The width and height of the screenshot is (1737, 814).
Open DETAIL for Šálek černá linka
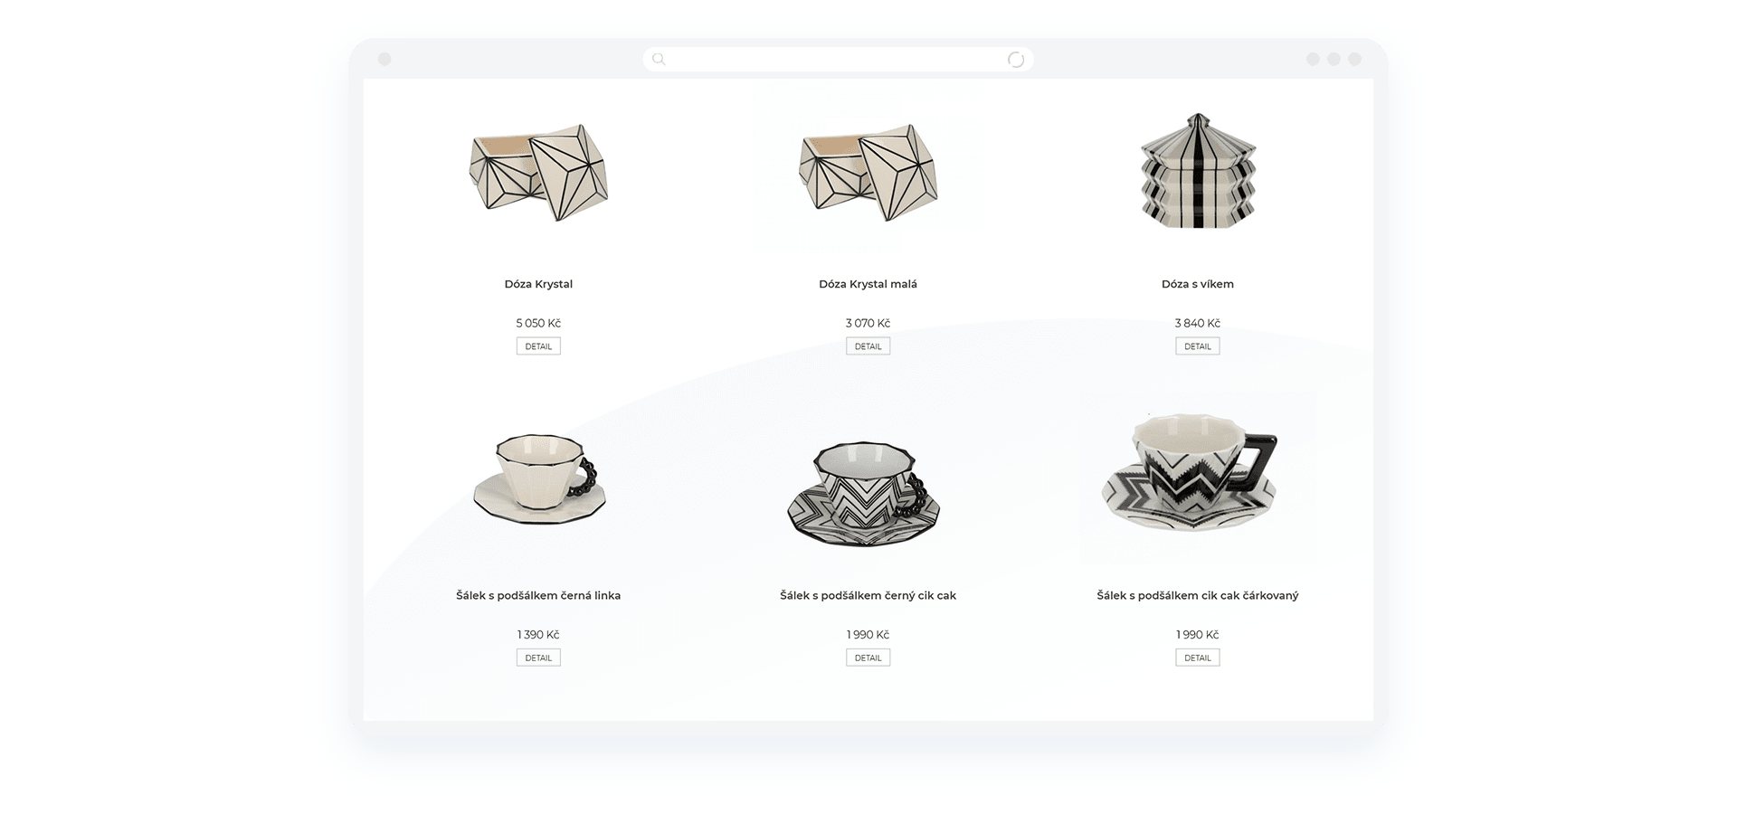point(538,658)
